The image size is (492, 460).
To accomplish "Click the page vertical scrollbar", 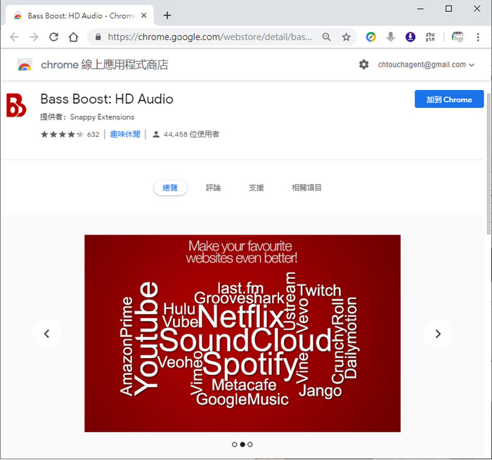I will click(488, 163).
